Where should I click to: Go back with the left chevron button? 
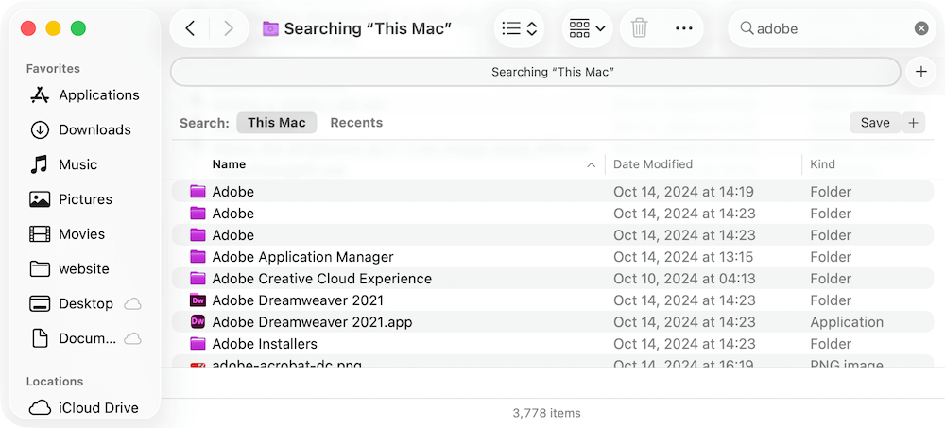point(191,28)
